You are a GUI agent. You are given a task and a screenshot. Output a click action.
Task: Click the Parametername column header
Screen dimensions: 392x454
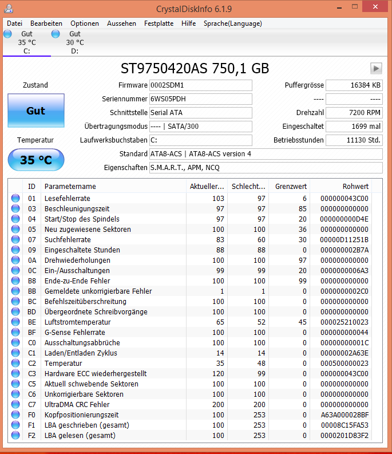click(113, 187)
